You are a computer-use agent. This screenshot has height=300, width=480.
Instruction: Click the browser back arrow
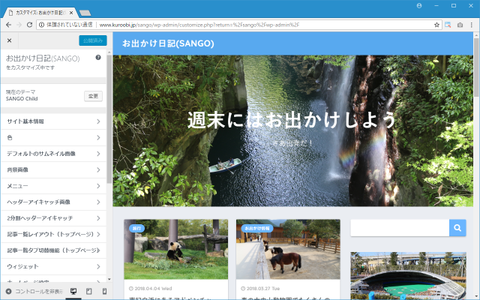click(8, 25)
